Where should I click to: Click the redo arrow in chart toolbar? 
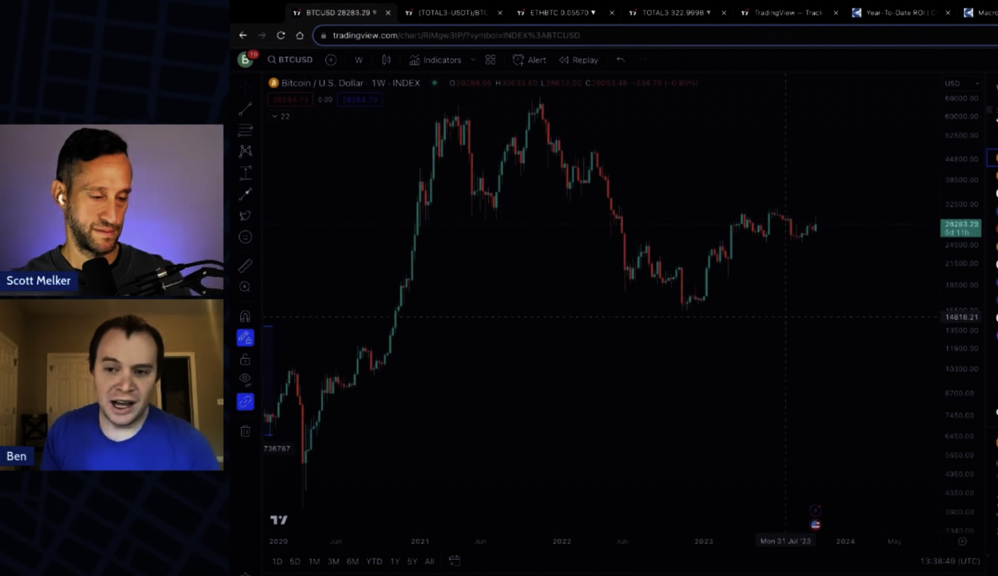(643, 60)
